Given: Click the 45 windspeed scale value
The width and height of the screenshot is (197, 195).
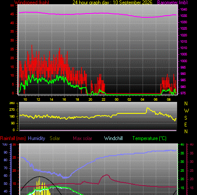Looking at the screenshot, I should (12, 14).
